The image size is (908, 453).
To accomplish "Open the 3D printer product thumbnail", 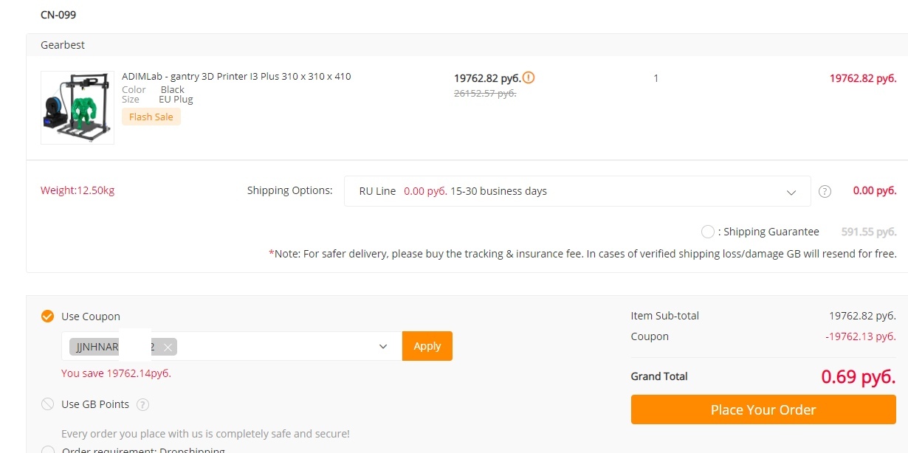I will pyautogui.click(x=78, y=108).
